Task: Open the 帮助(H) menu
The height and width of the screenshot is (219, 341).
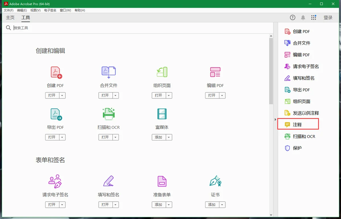Action: pos(80,10)
